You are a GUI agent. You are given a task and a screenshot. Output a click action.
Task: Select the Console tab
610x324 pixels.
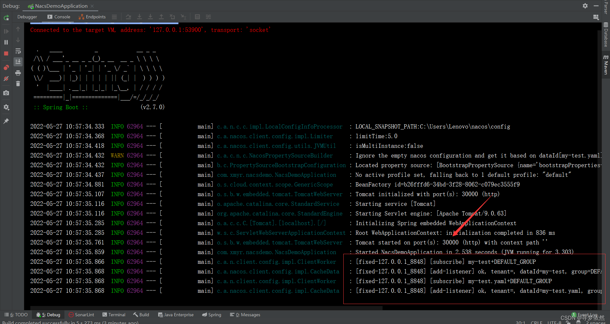(x=59, y=17)
